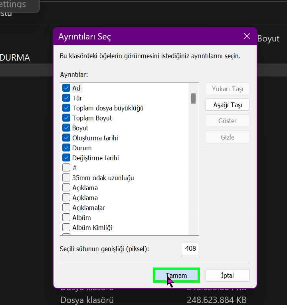Image resolution: width=287 pixels, height=305 pixels.
Task: Select the Ad label in the list
Action: 76,88
